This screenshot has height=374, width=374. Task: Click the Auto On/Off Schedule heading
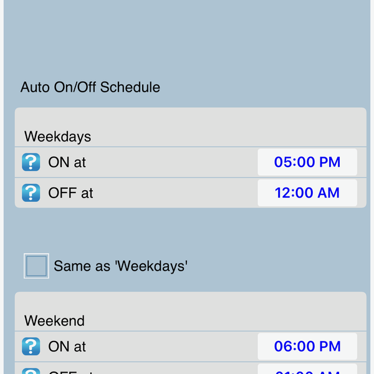[x=90, y=87]
